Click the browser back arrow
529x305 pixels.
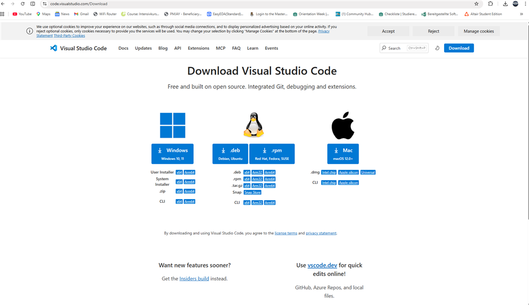tap(3, 4)
